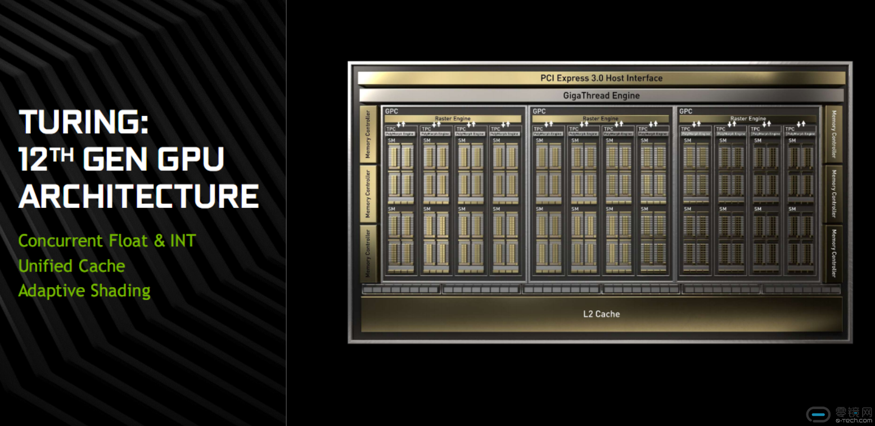The image size is (875, 426).
Task: Click the PCI Express 3.0 Host Interface bar
Action: (x=601, y=78)
